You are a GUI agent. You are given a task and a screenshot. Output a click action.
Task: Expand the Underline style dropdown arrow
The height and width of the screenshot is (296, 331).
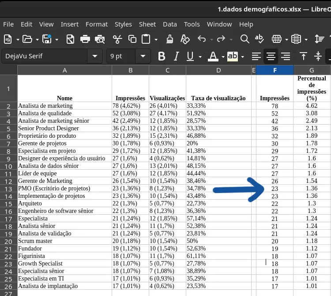pyautogui.click(x=200, y=57)
